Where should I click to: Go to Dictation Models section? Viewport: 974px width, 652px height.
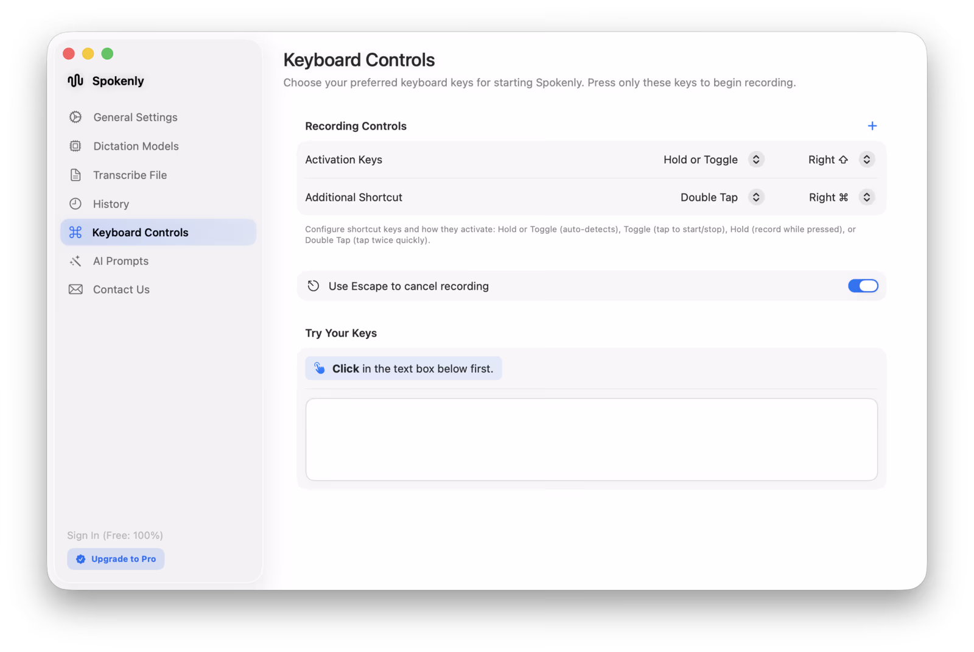click(158, 146)
